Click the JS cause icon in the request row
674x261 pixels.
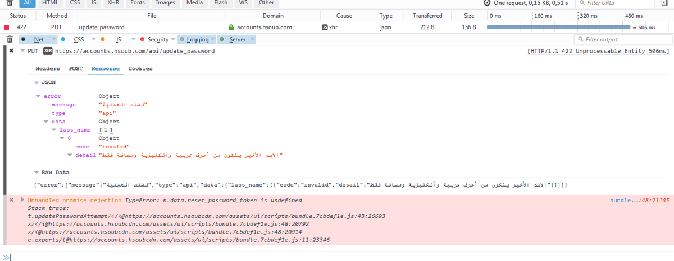click(325, 27)
